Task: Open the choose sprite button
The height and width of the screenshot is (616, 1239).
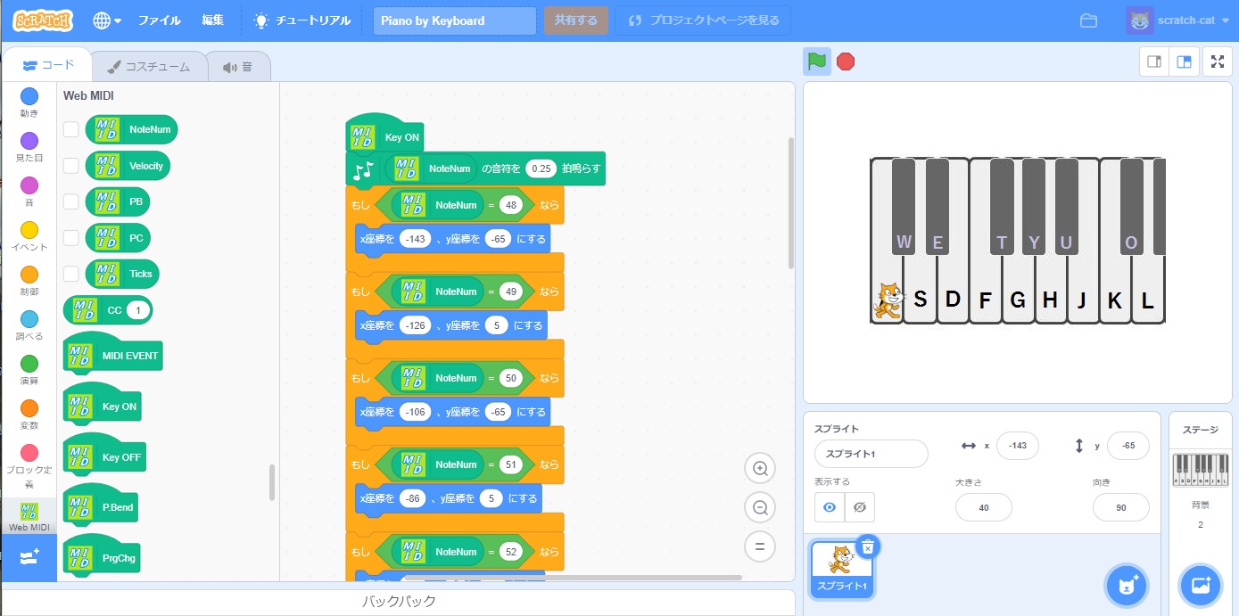Action: [1127, 586]
